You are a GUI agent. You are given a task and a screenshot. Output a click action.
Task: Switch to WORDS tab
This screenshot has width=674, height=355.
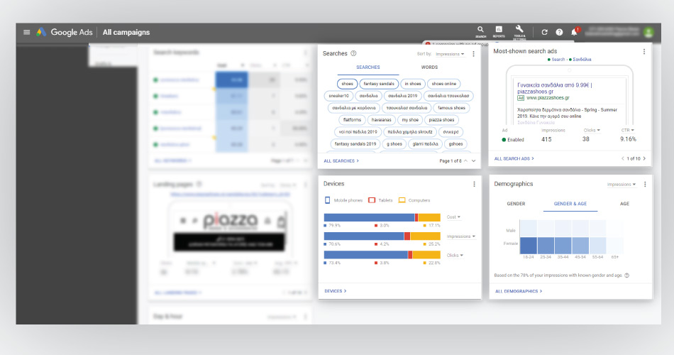click(x=429, y=67)
